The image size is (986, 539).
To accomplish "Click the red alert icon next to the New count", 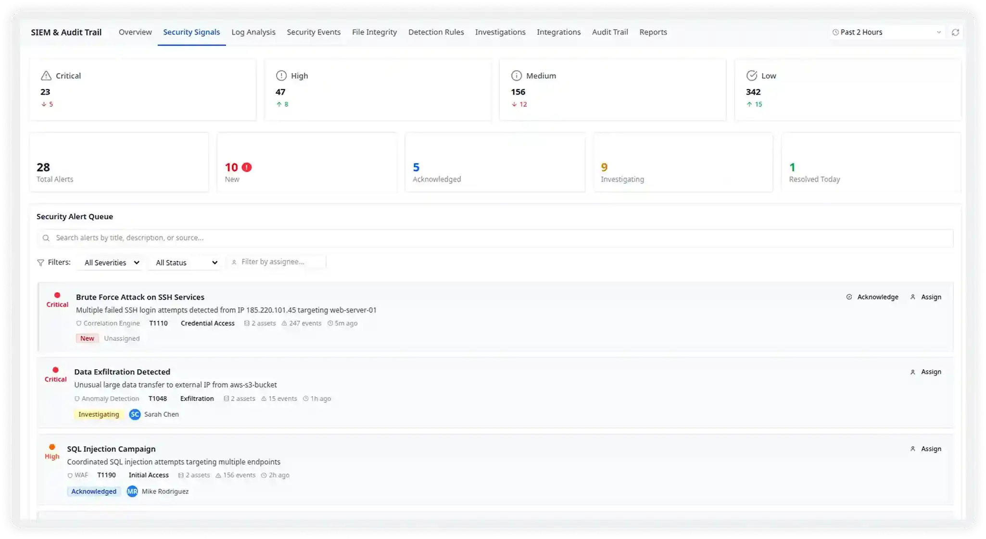I will tap(247, 167).
